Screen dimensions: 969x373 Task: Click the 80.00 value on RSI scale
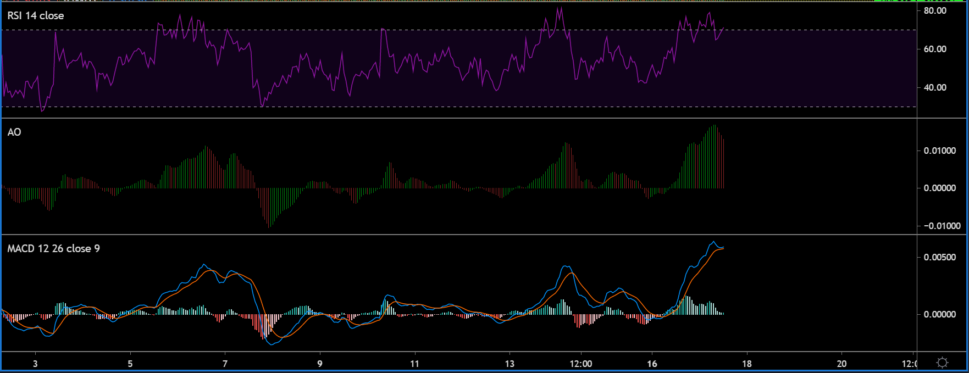935,10
